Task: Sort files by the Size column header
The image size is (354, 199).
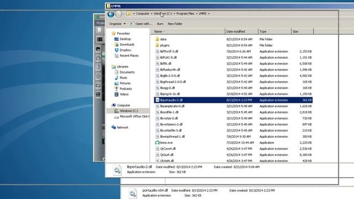Action: coord(303,32)
